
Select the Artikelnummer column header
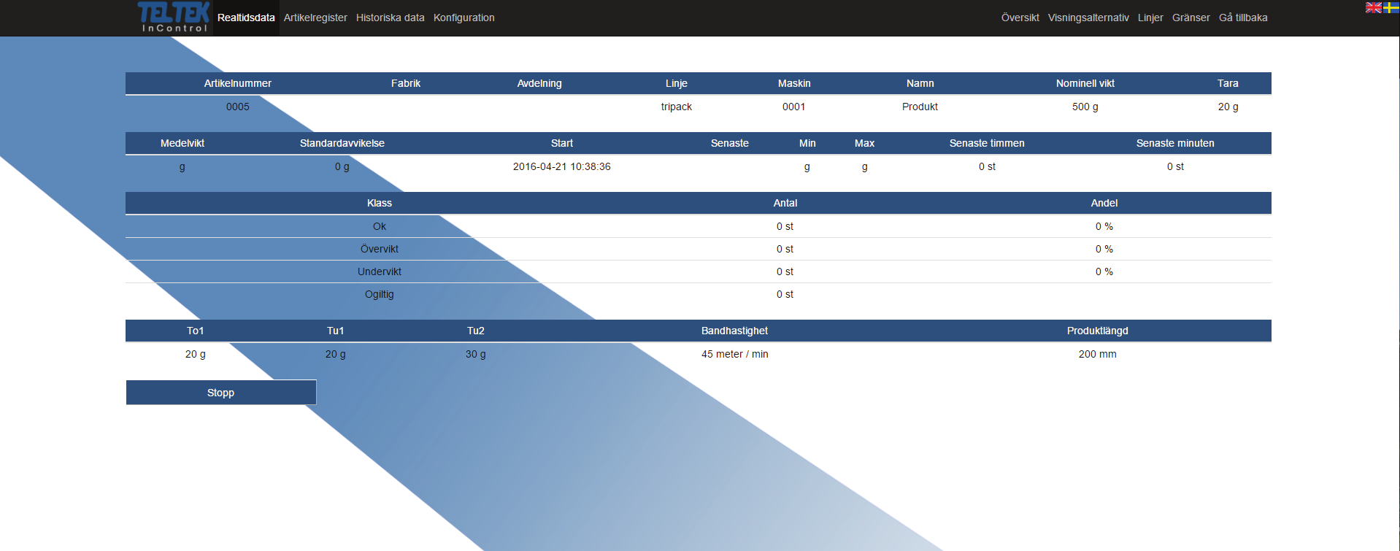pos(237,83)
